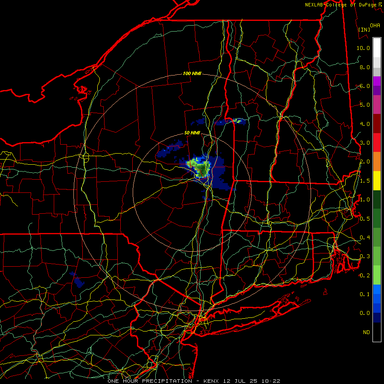This screenshot has width=384, height=384.
Task: Pick the black ND legend swatch
Action: (377, 332)
